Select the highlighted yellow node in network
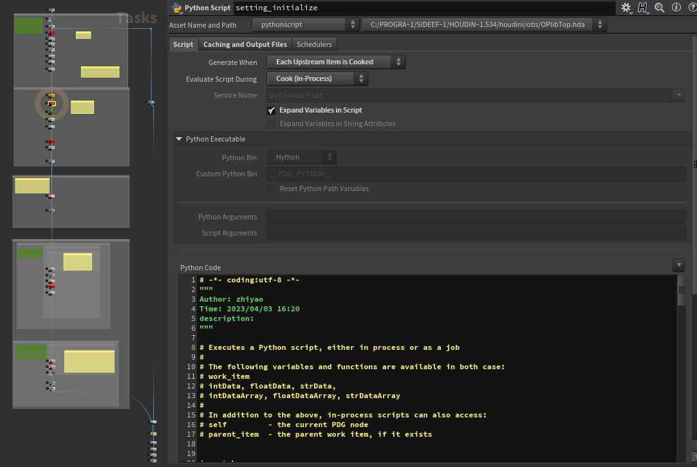The width and height of the screenshot is (697, 467). [x=51, y=104]
